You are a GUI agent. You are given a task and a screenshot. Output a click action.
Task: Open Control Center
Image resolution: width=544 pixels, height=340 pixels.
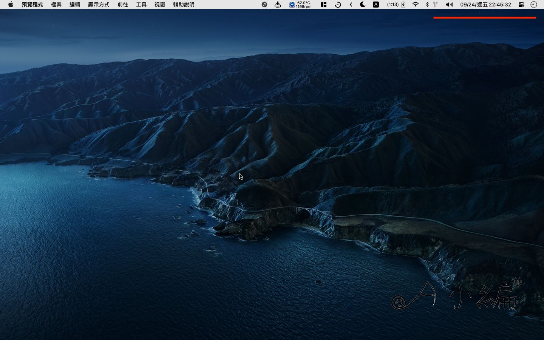[521, 5]
